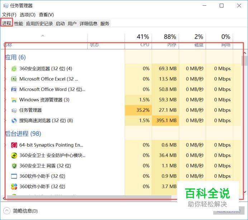Open the 选项(O) menu

[x=28, y=15]
